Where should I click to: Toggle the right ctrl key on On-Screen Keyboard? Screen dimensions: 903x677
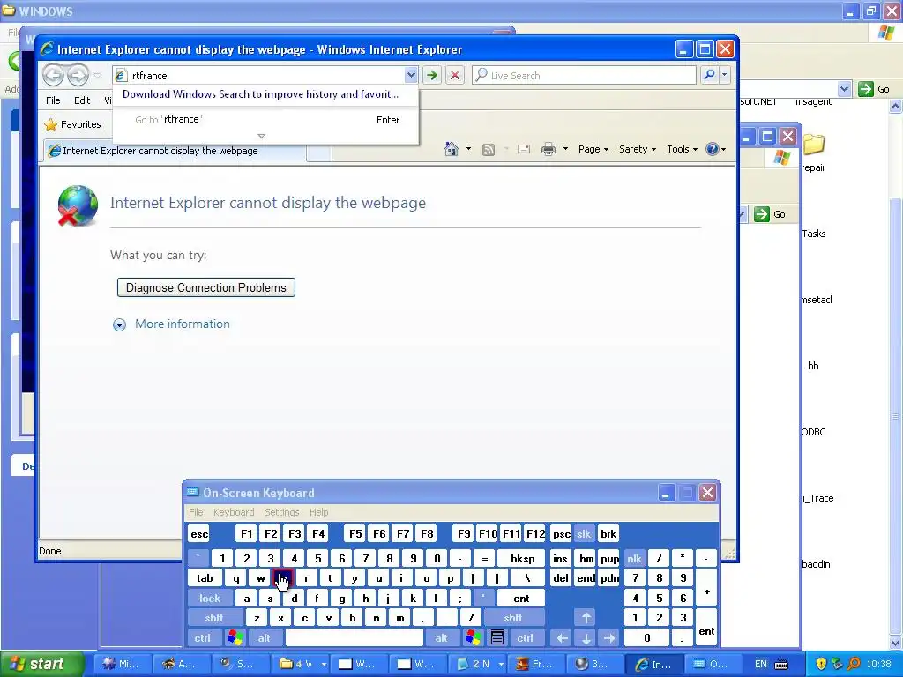click(526, 638)
